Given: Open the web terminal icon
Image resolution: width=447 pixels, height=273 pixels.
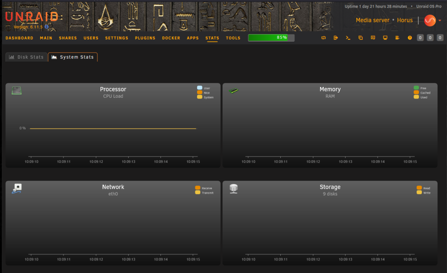Looking at the screenshot, I should (348, 38).
